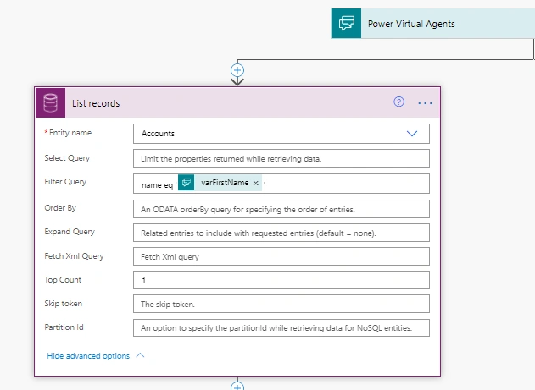
Task: Focus the Expand Query field
Action: 281,233
